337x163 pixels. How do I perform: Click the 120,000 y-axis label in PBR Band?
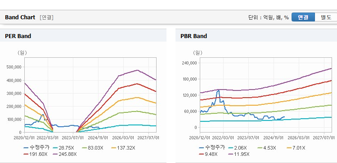coord(190,95)
